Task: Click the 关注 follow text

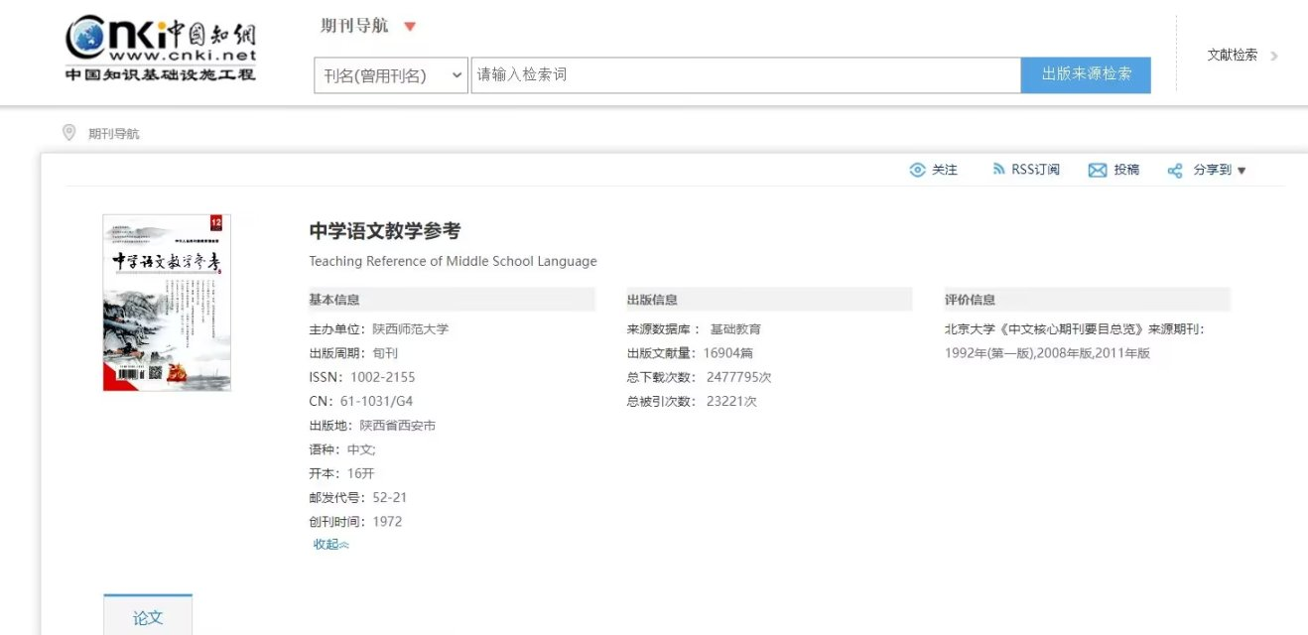Action: pyautogui.click(x=945, y=170)
